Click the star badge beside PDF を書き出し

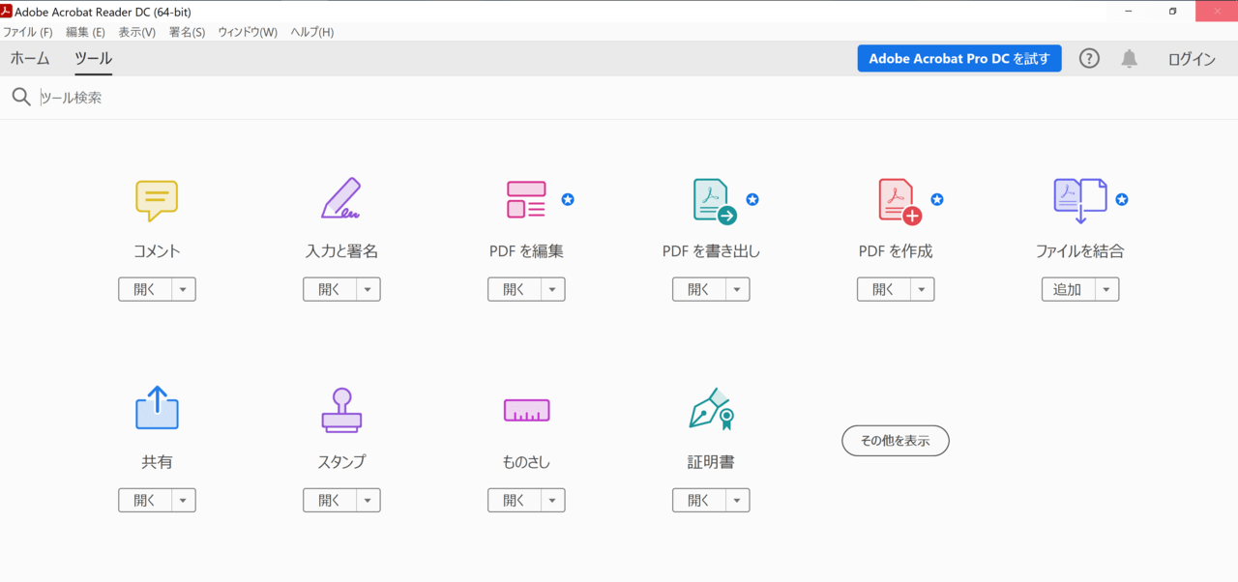pyautogui.click(x=752, y=199)
